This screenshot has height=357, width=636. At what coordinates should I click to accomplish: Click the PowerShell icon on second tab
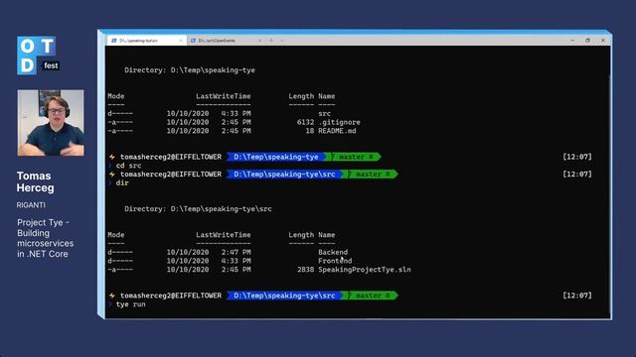tap(193, 41)
